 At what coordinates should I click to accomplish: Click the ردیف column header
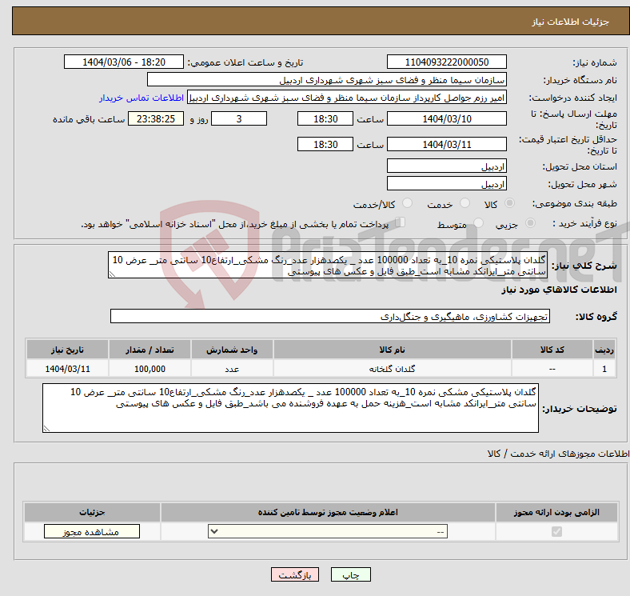point(604,350)
